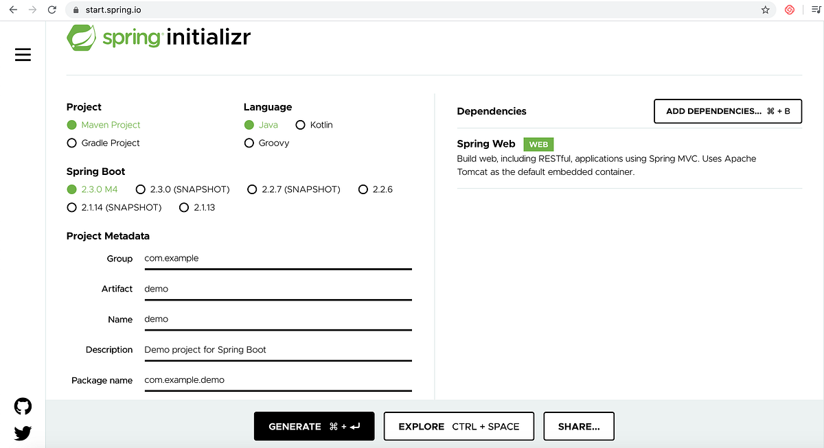Click the WEB tag next to Spring Web

[538, 144]
